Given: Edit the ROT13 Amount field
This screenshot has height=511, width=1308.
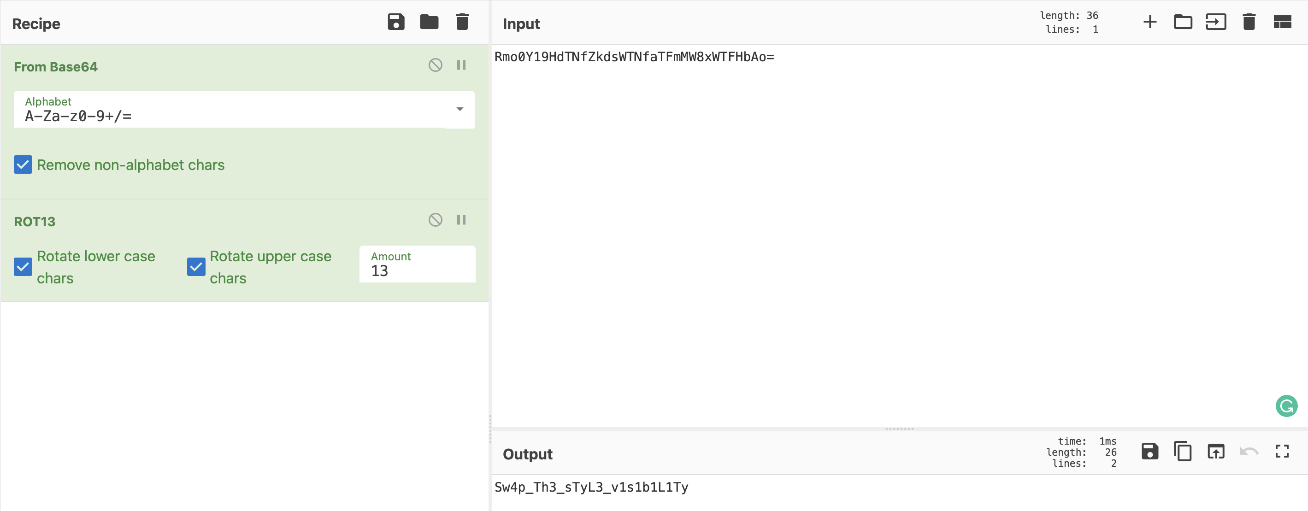Looking at the screenshot, I should click(418, 264).
